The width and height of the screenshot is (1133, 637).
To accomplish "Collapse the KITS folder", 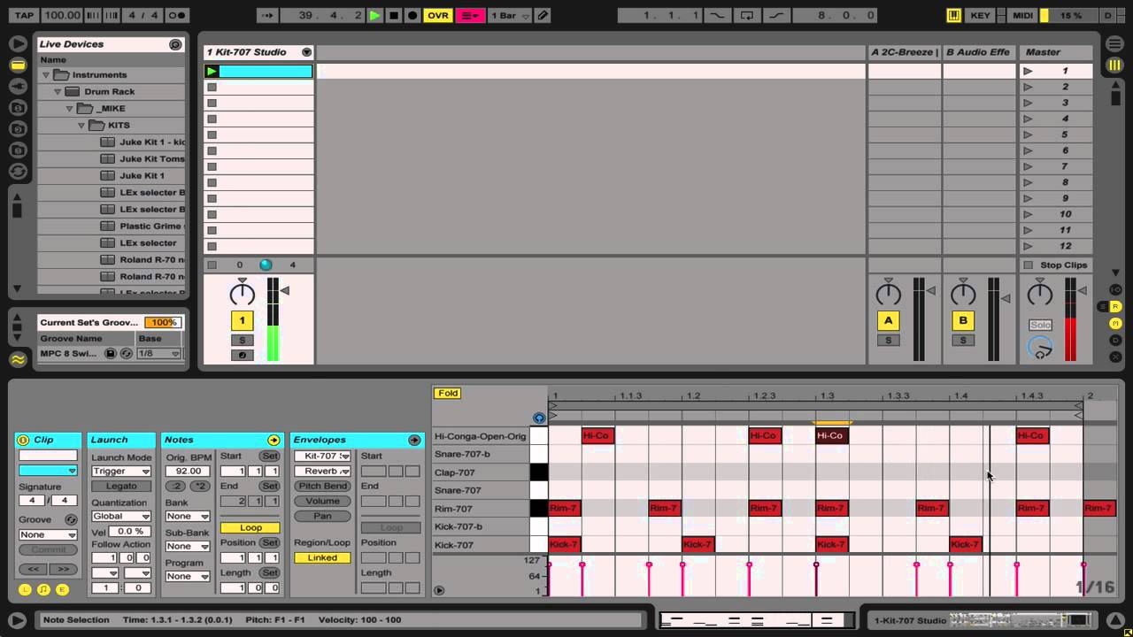I will [x=81, y=126].
